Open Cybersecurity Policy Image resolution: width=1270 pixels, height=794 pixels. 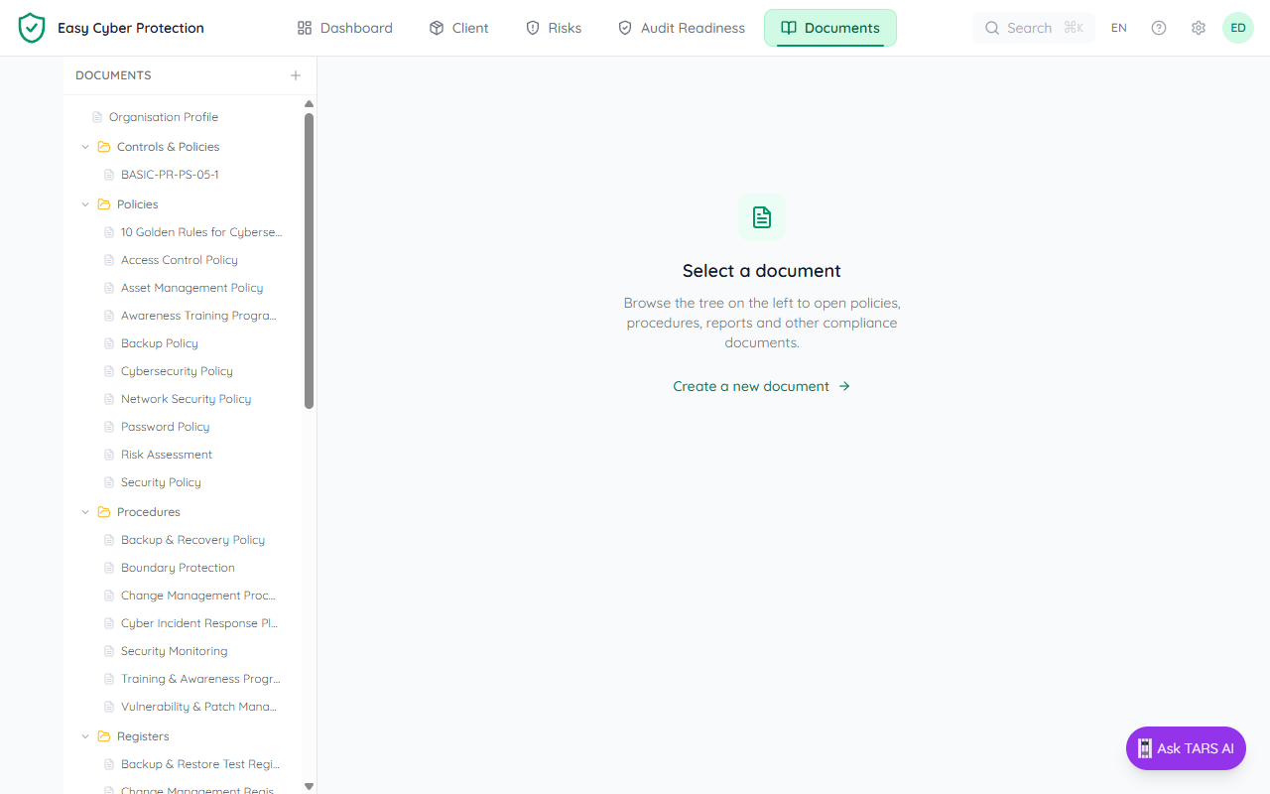tap(177, 371)
